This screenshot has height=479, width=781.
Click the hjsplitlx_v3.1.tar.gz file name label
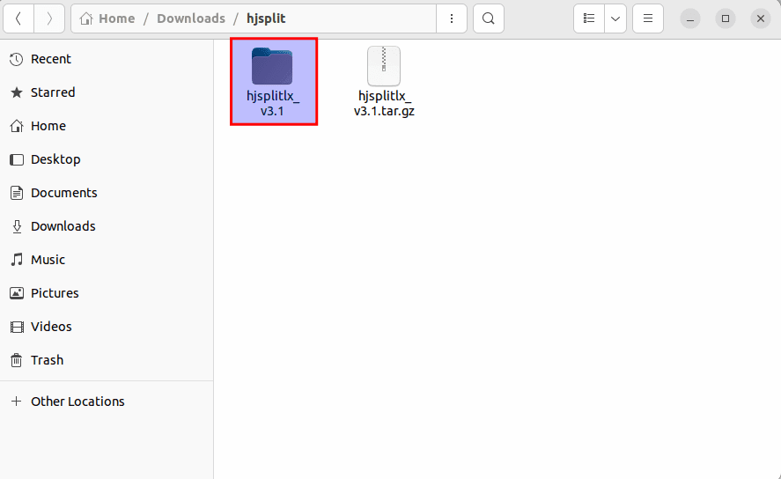point(384,103)
